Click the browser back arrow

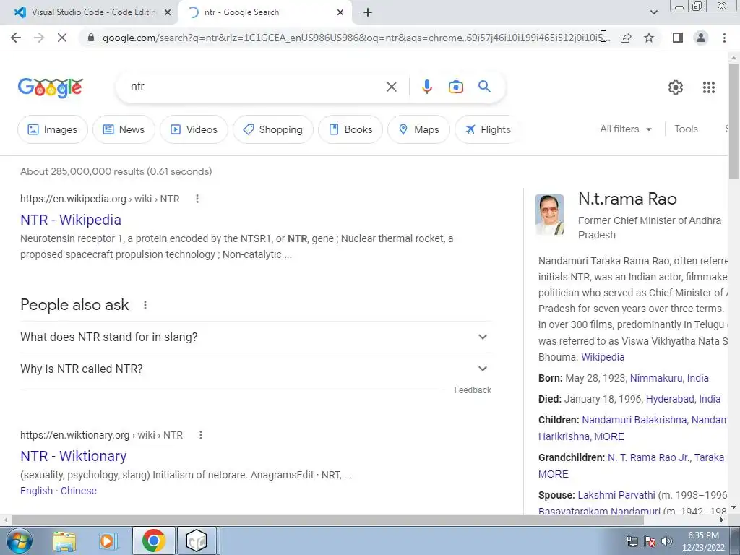[16, 38]
